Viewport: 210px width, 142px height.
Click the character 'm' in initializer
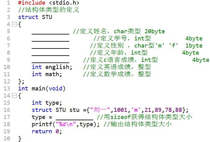136,110
